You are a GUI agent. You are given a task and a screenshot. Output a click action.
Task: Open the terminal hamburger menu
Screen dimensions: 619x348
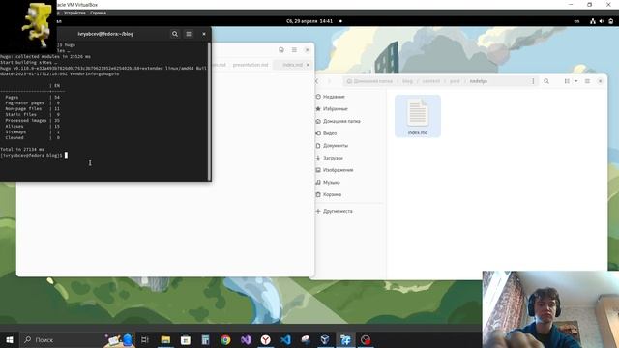(189, 34)
